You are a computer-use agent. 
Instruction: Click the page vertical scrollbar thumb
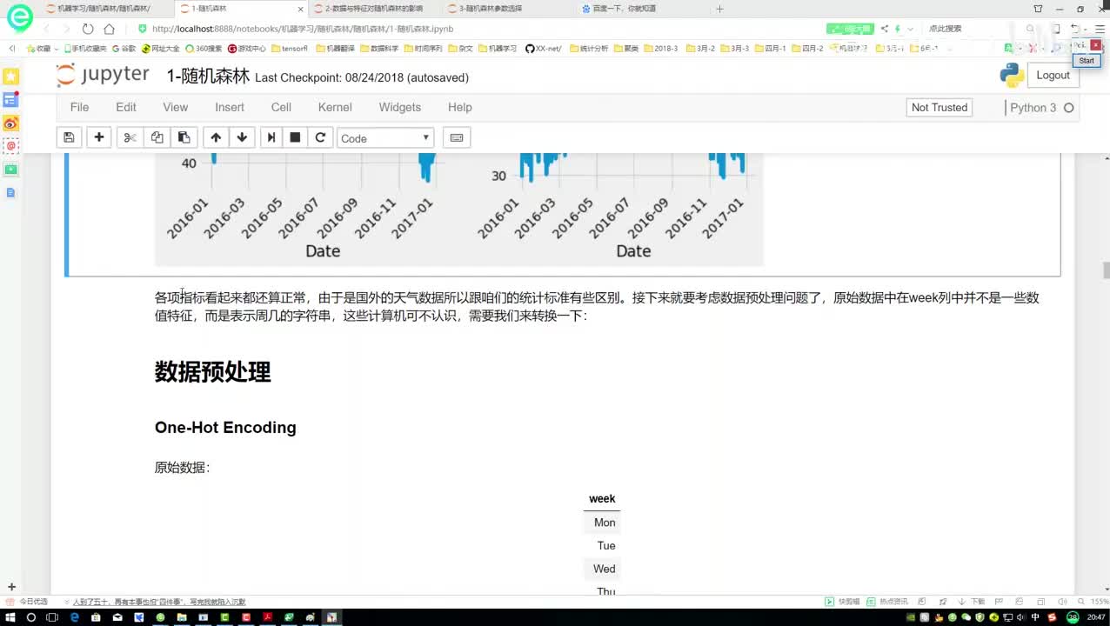(x=1106, y=270)
